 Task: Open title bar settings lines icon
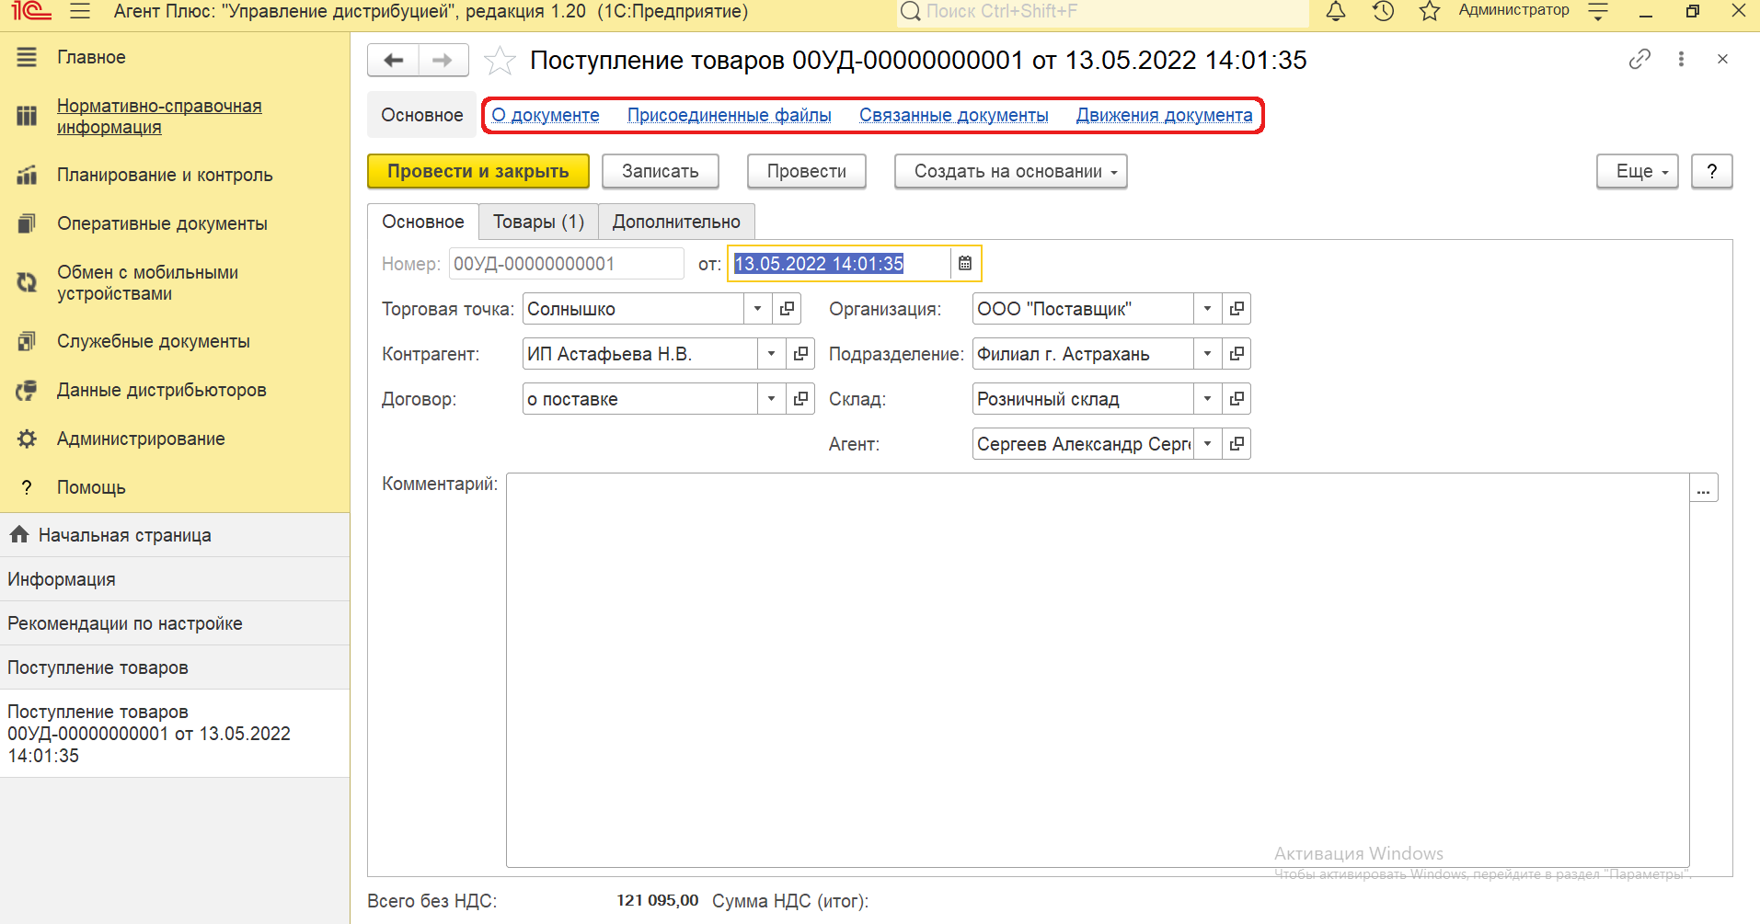pos(1599,12)
